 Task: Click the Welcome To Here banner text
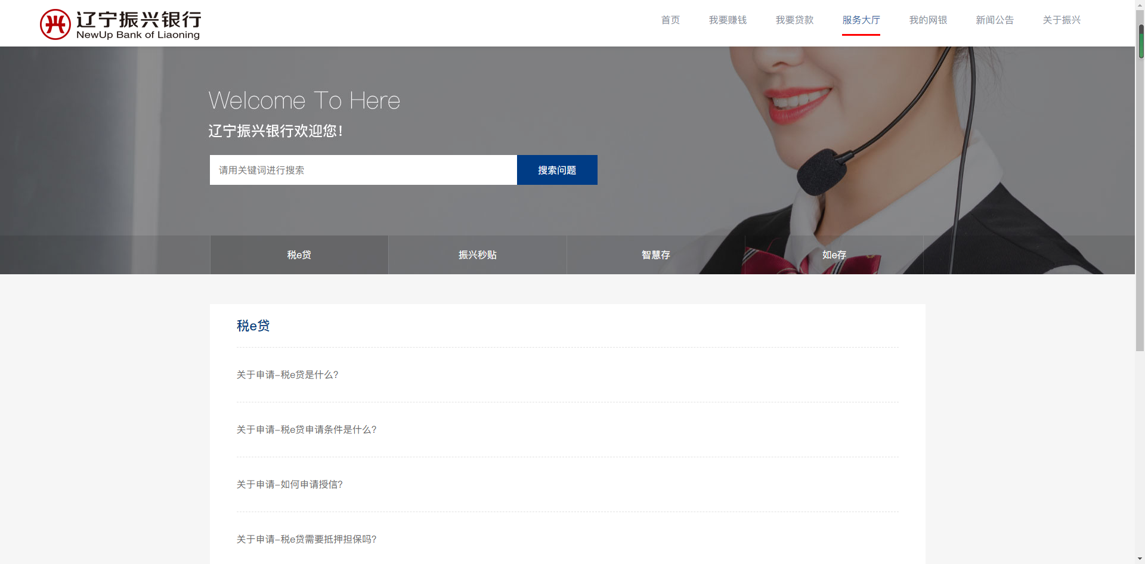tap(304, 101)
